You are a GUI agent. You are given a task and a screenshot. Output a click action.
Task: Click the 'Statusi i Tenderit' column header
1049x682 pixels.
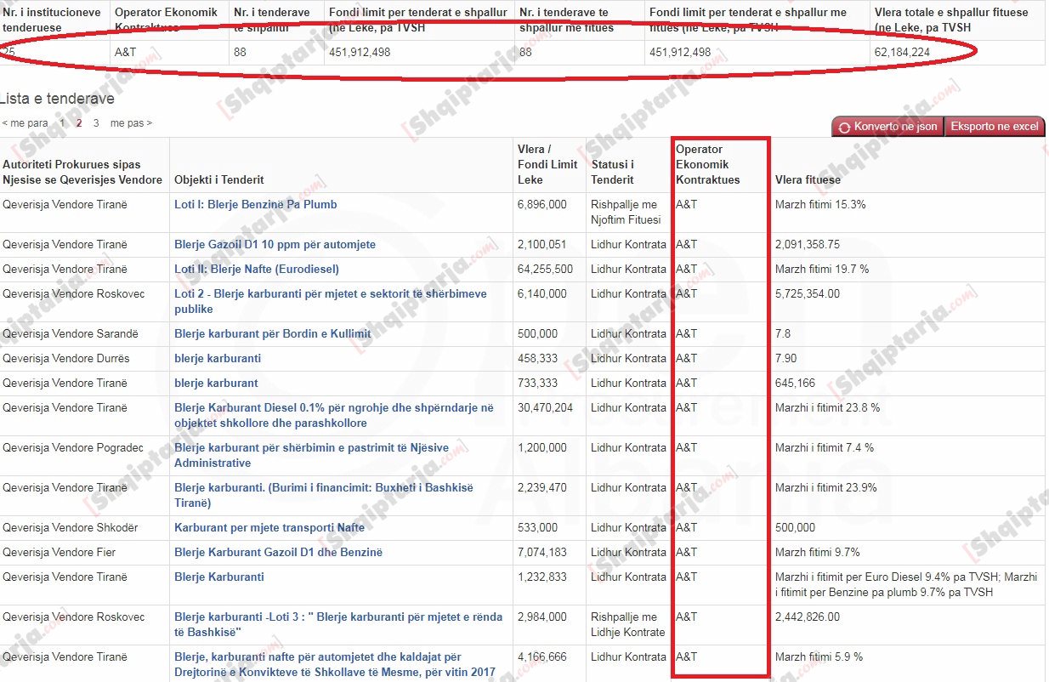click(x=612, y=172)
